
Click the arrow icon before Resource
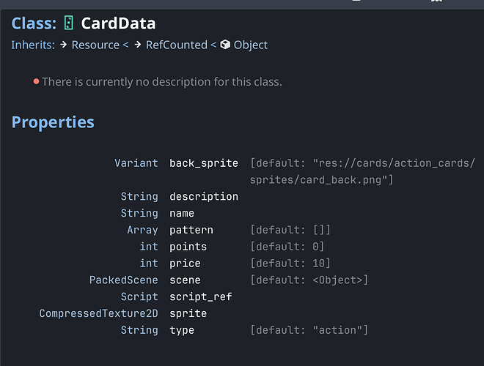click(64, 45)
